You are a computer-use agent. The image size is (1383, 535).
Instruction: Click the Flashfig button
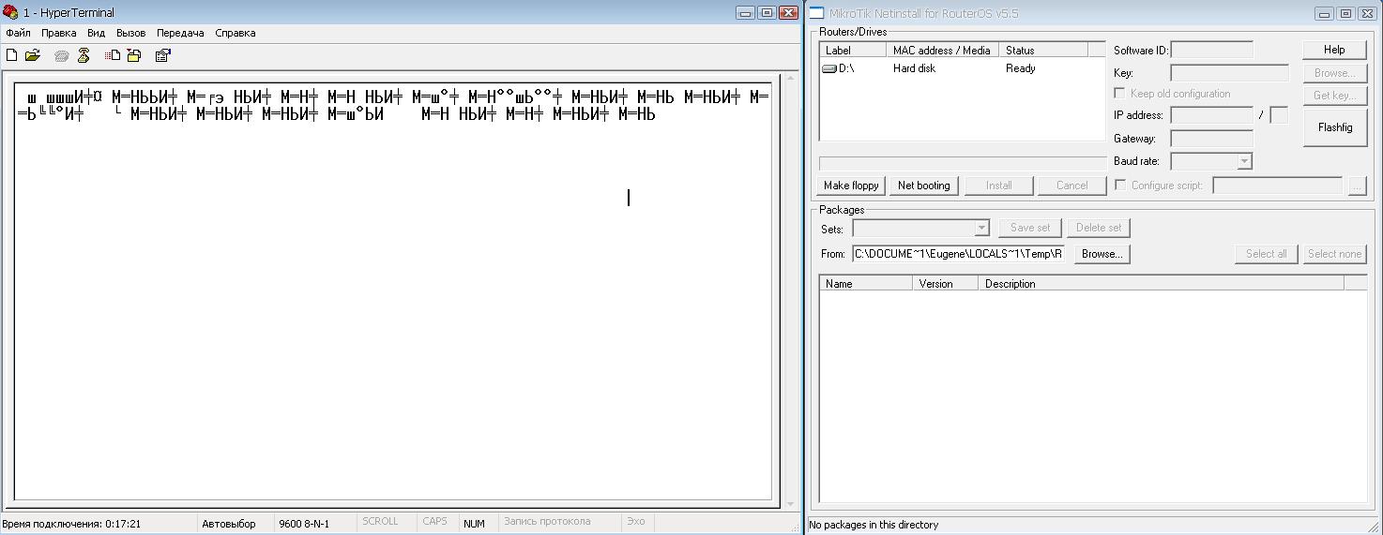1334,127
